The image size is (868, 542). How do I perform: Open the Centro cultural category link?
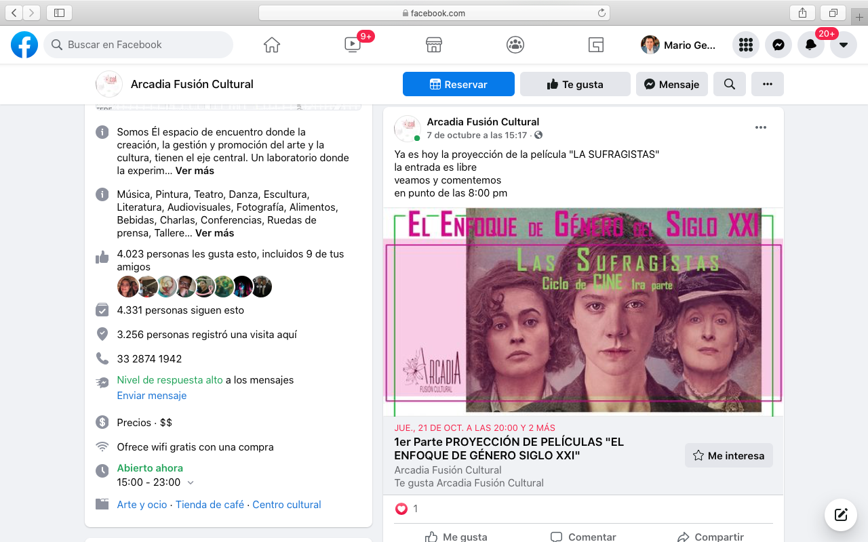click(287, 505)
